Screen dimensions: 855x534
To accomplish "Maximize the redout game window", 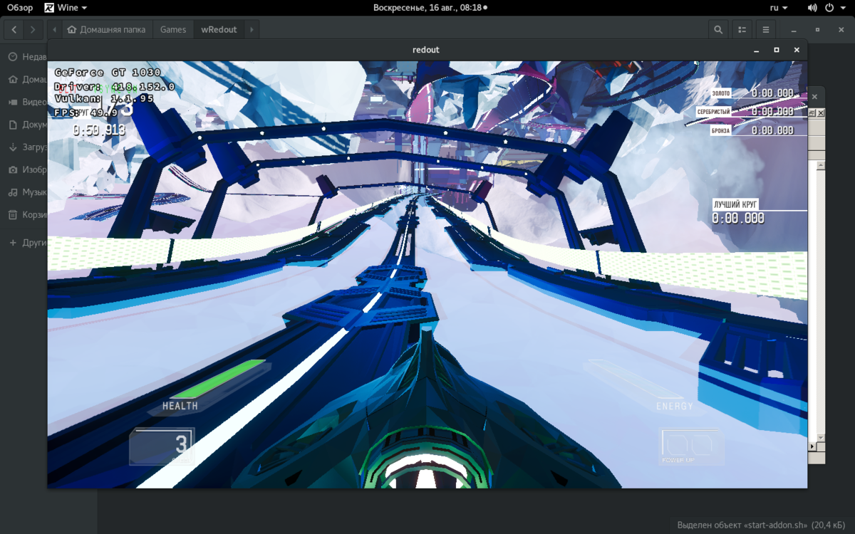I will (777, 50).
